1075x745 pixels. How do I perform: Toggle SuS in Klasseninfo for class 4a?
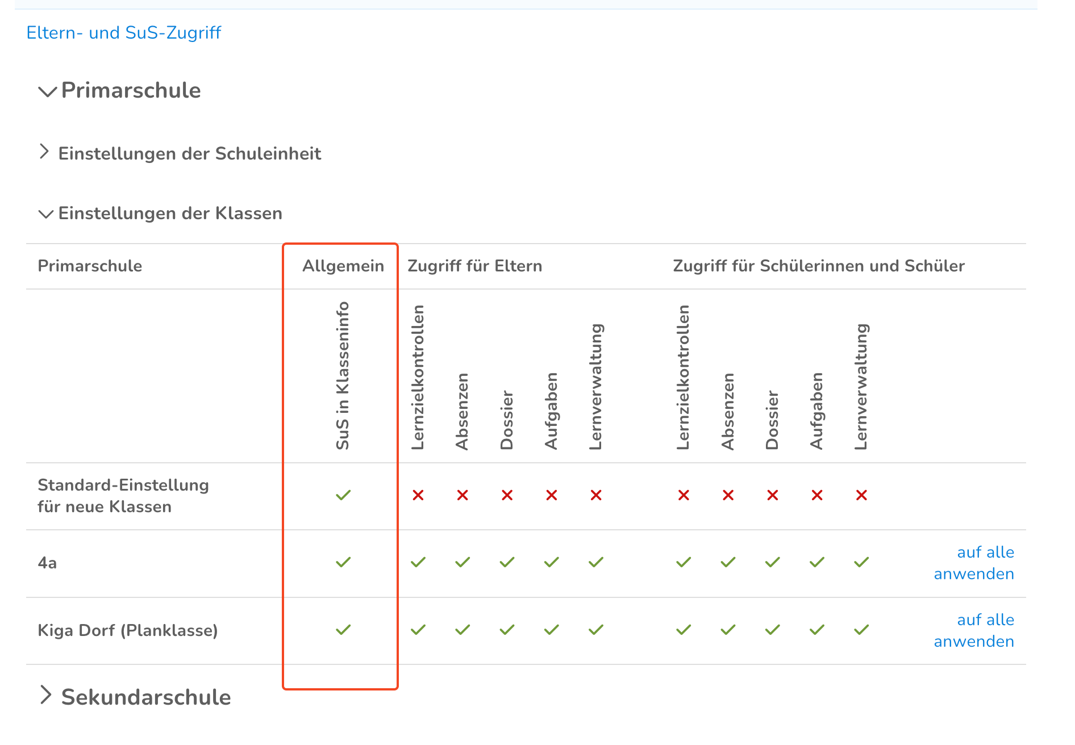tap(343, 562)
